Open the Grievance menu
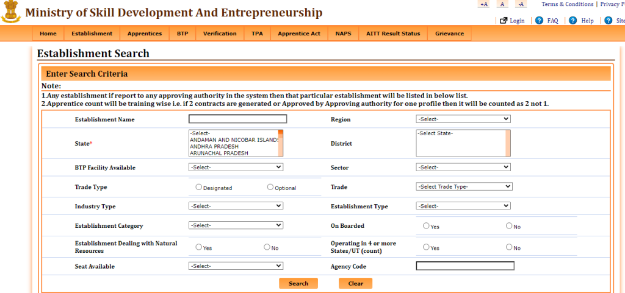625x293 pixels. (449, 34)
